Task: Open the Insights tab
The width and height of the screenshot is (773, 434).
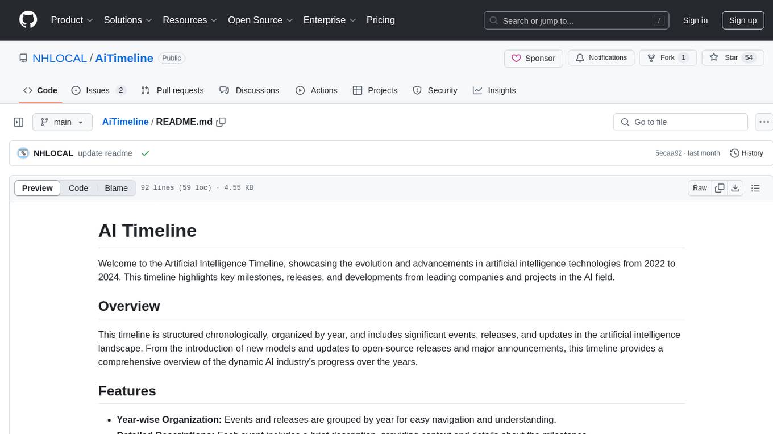Action: pos(494,90)
